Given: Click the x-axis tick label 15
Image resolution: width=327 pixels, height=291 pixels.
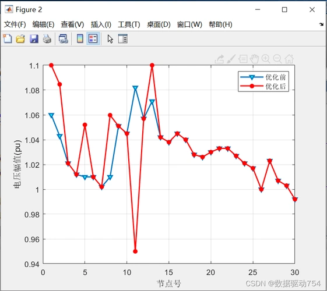Looking at the screenshot, I should [x=168, y=272].
